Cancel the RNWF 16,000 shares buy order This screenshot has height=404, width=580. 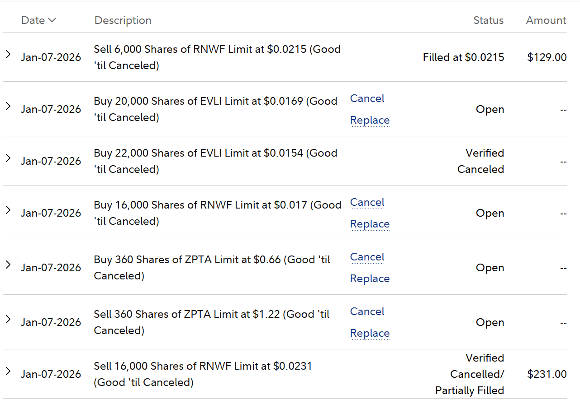click(x=367, y=203)
